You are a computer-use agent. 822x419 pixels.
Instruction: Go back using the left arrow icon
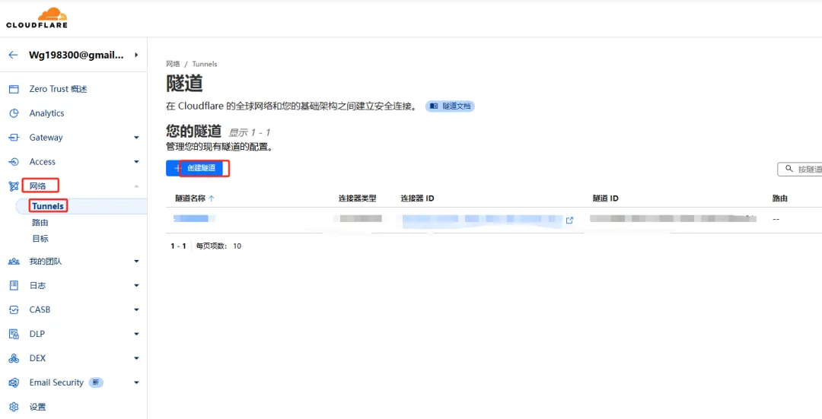pos(13,55)
